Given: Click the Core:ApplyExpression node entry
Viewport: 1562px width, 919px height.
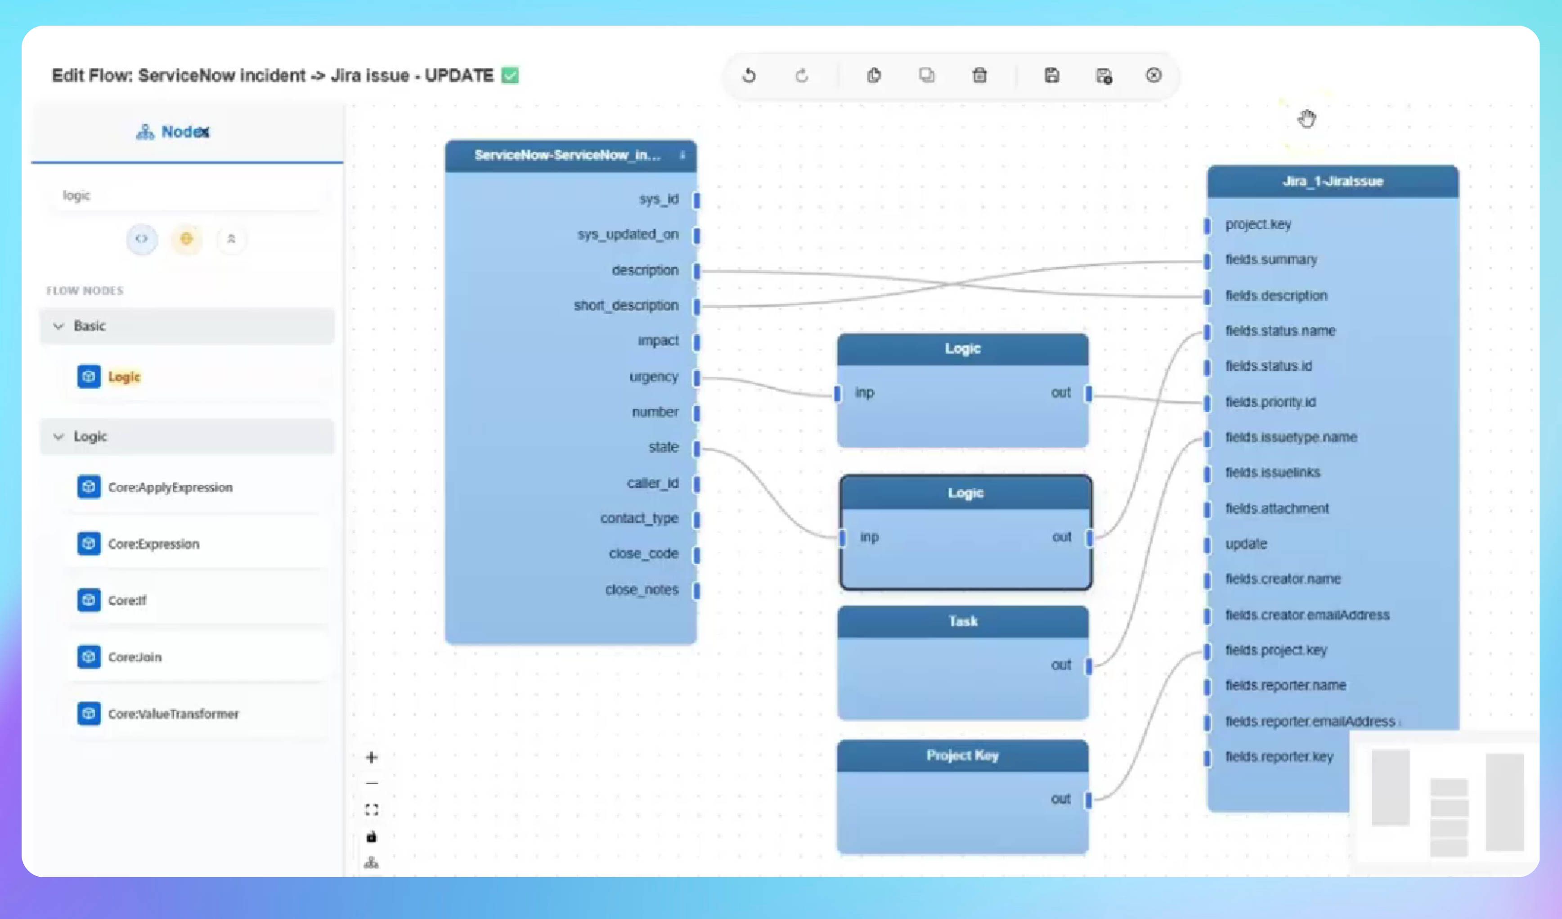Looking at the screenshot, I should 170,487.
